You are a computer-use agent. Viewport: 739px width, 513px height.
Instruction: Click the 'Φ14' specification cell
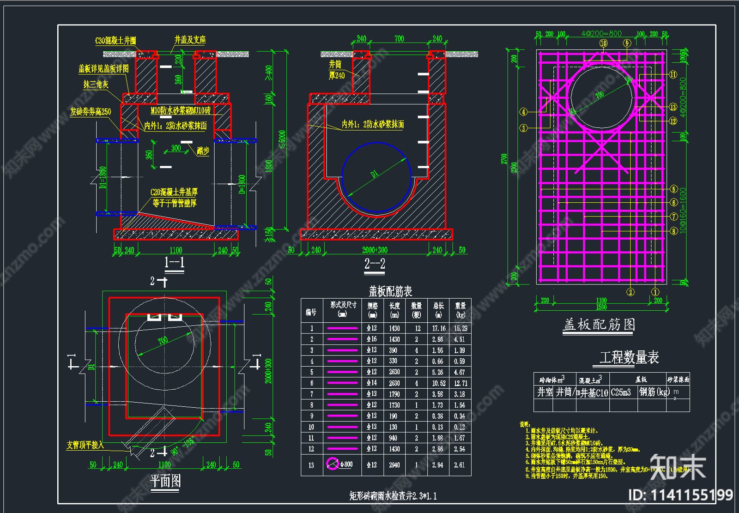pyautogui.click(x=372, y=383)
